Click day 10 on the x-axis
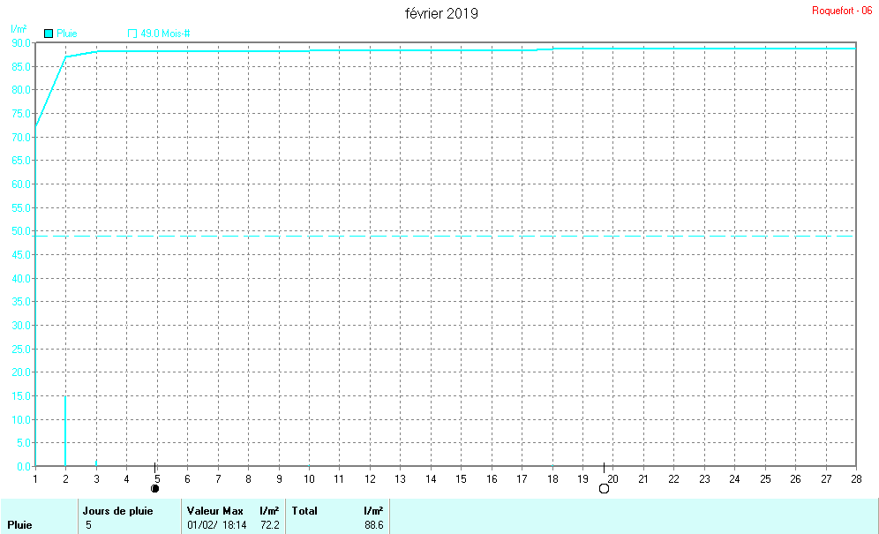Viewport: 879px width, 534px height. (x=309, y=479)
